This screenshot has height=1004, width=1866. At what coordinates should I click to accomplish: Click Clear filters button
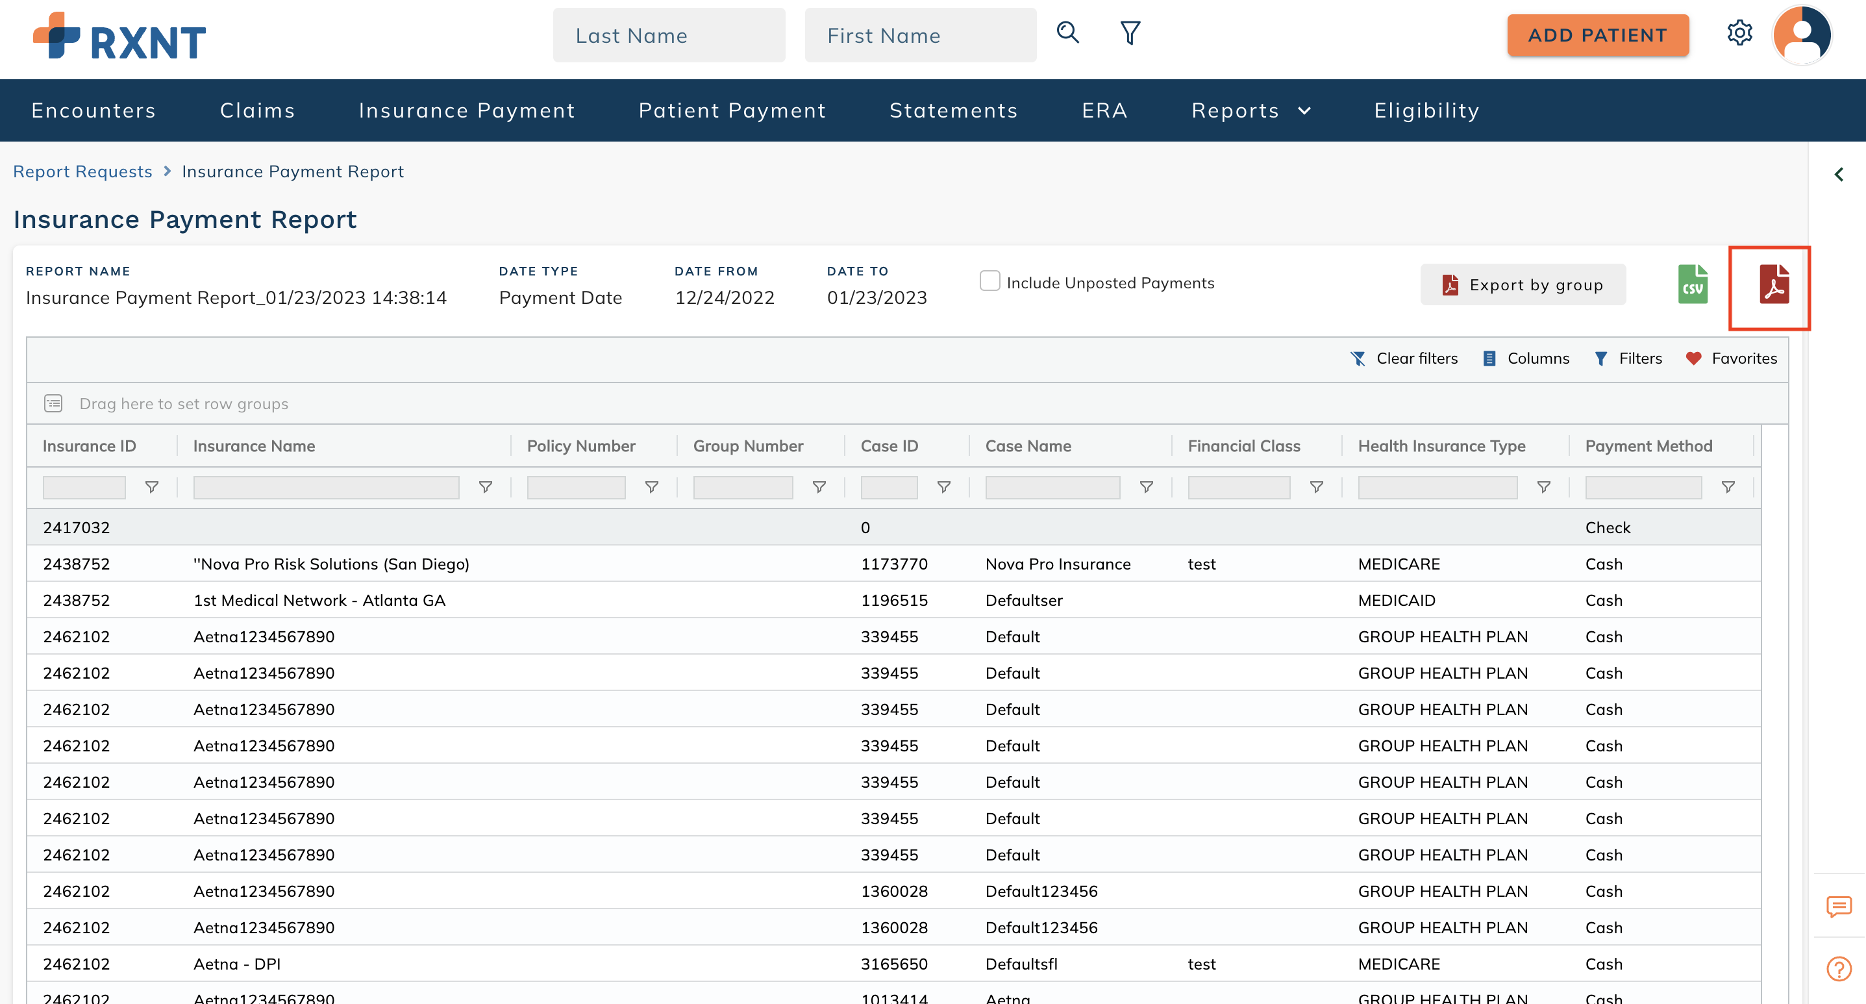click(1403, 358)
